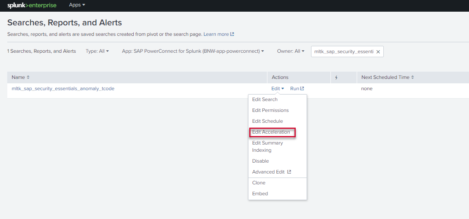This screenshot has width=469, height=219.
Task: Open the Apps dropdown menu
Action: [x=77, y=5]
